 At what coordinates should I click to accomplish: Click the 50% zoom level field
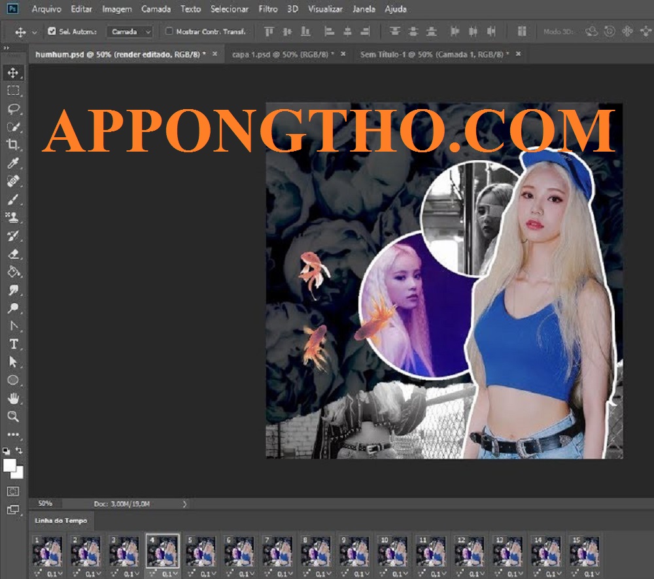pos(46,504)
